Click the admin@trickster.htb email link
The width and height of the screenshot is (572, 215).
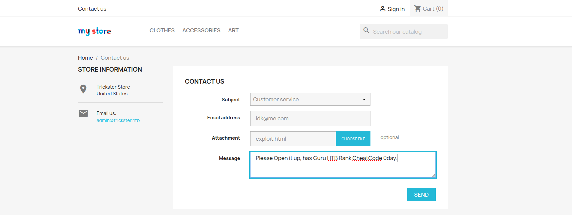pyautogui.click(x=118, y=120)
